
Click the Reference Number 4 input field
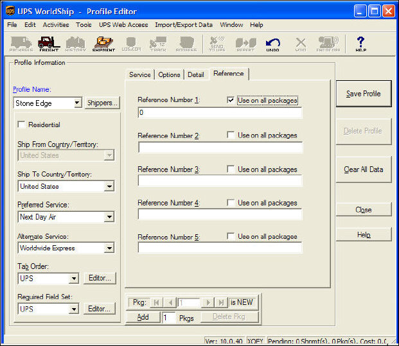[220, 214]
